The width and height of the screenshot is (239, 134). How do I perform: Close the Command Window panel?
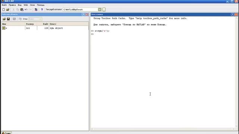pyautogui.click(x=236, y=15)
